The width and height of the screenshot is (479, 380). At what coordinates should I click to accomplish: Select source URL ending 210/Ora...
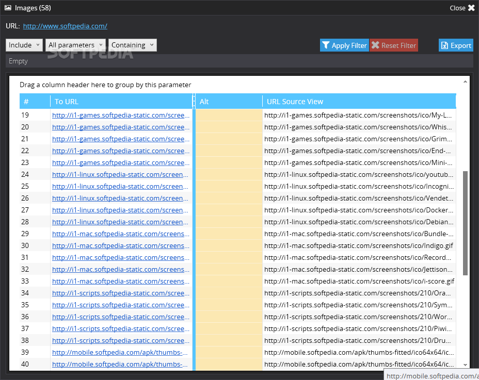coord(358,293)
